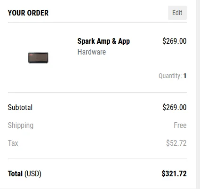Click the Free shipping value
This screenshot has width=200, height=189.
[180, 125]
